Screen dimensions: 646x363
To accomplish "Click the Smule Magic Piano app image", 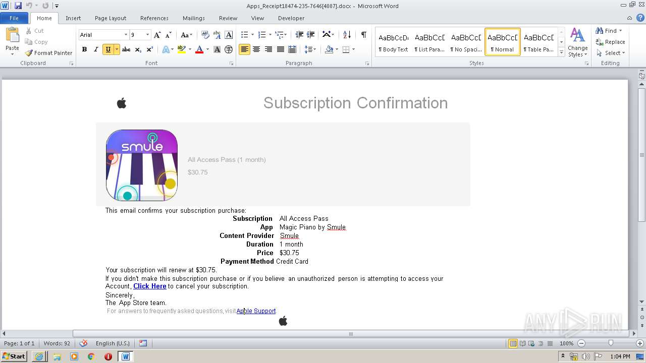I will click(142, 165).
